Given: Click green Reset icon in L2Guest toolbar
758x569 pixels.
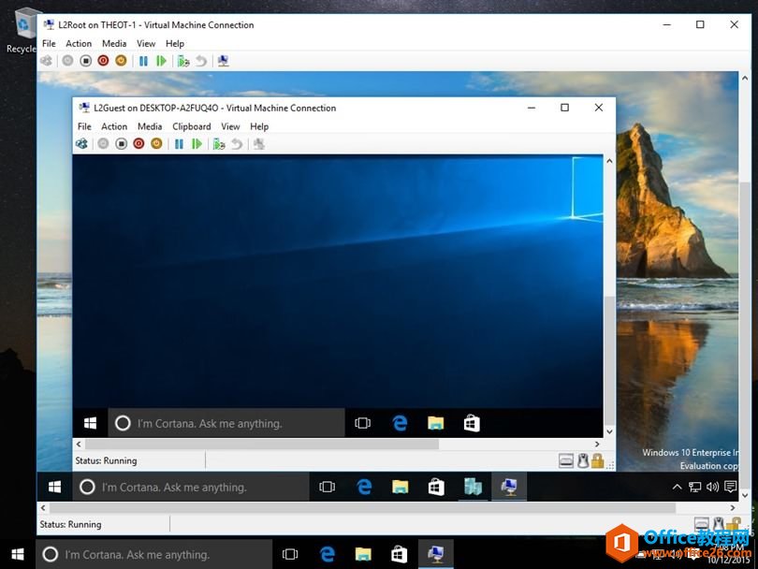Looking at the screenshot, I should pos(197,143).
